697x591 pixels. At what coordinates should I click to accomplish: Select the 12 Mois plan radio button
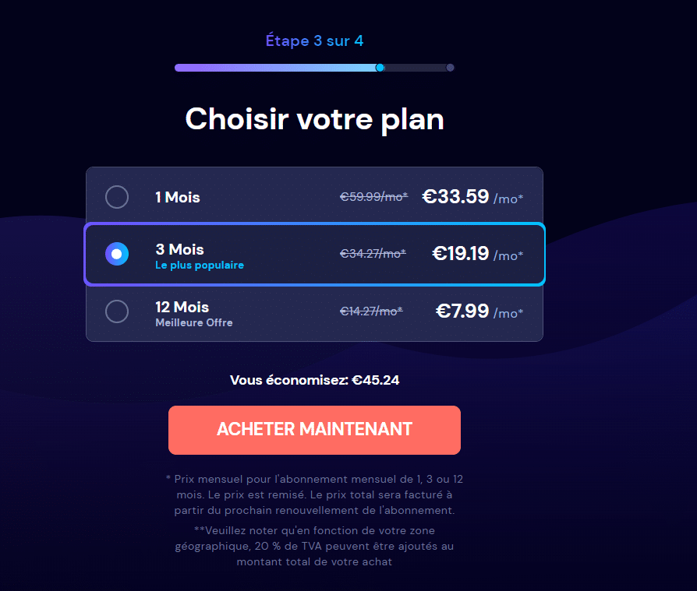[117, 311]
